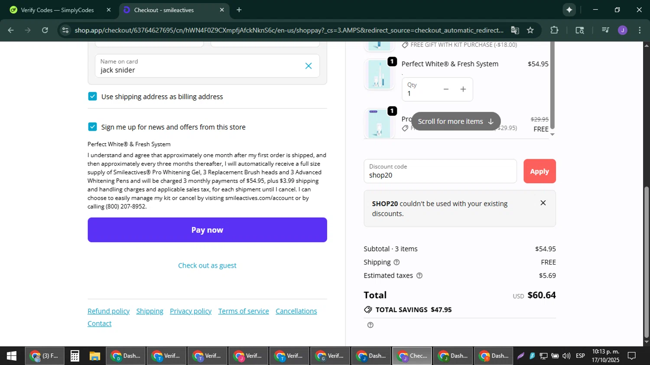Click the volume icon in system tray
This screenshot has height=365, width=650.
[x=566, y=356]
